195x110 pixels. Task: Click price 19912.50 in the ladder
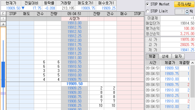pyautogui.click(x=74, y=32)
